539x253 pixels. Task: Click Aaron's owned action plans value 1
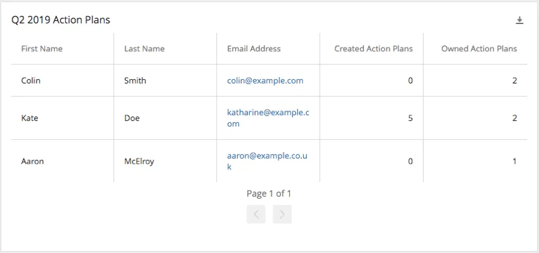[514, 161]
